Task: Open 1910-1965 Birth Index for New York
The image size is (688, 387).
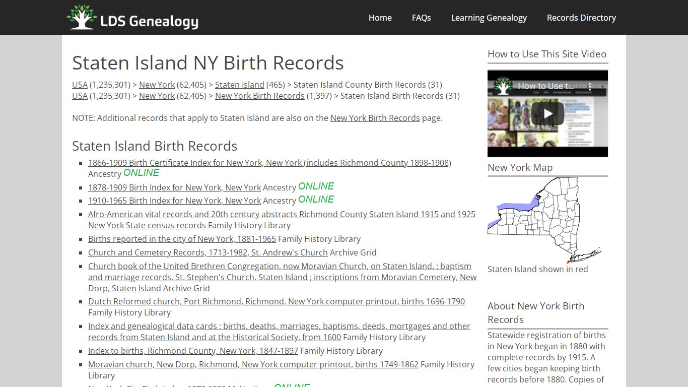Action: click(x=174, y=201)
